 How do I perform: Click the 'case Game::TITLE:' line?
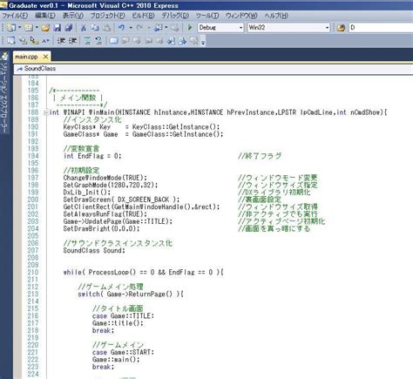(x=123, y=316)
